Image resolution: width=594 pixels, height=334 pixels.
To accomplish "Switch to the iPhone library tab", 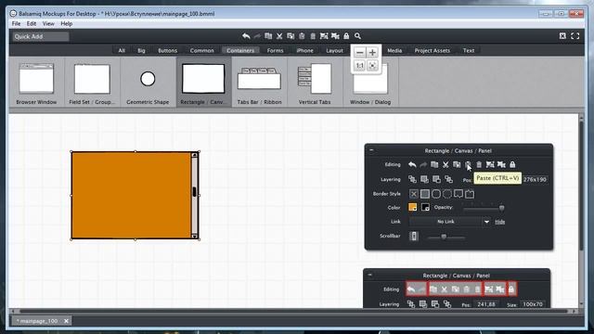I will pos(305,50).
